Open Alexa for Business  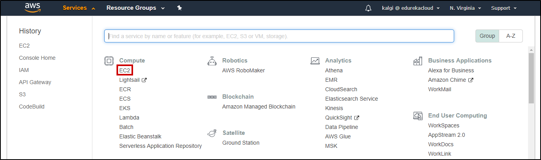(451, 70)
